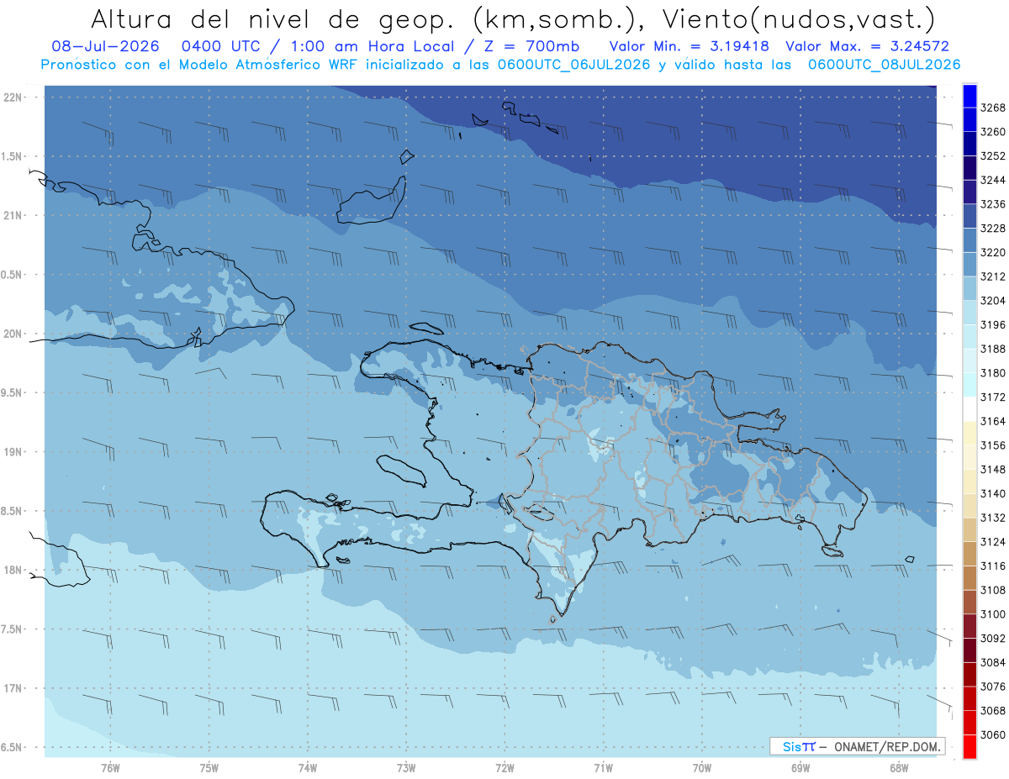
Task: Click the '21N' latitude label
Action: [x=13, y=216]
